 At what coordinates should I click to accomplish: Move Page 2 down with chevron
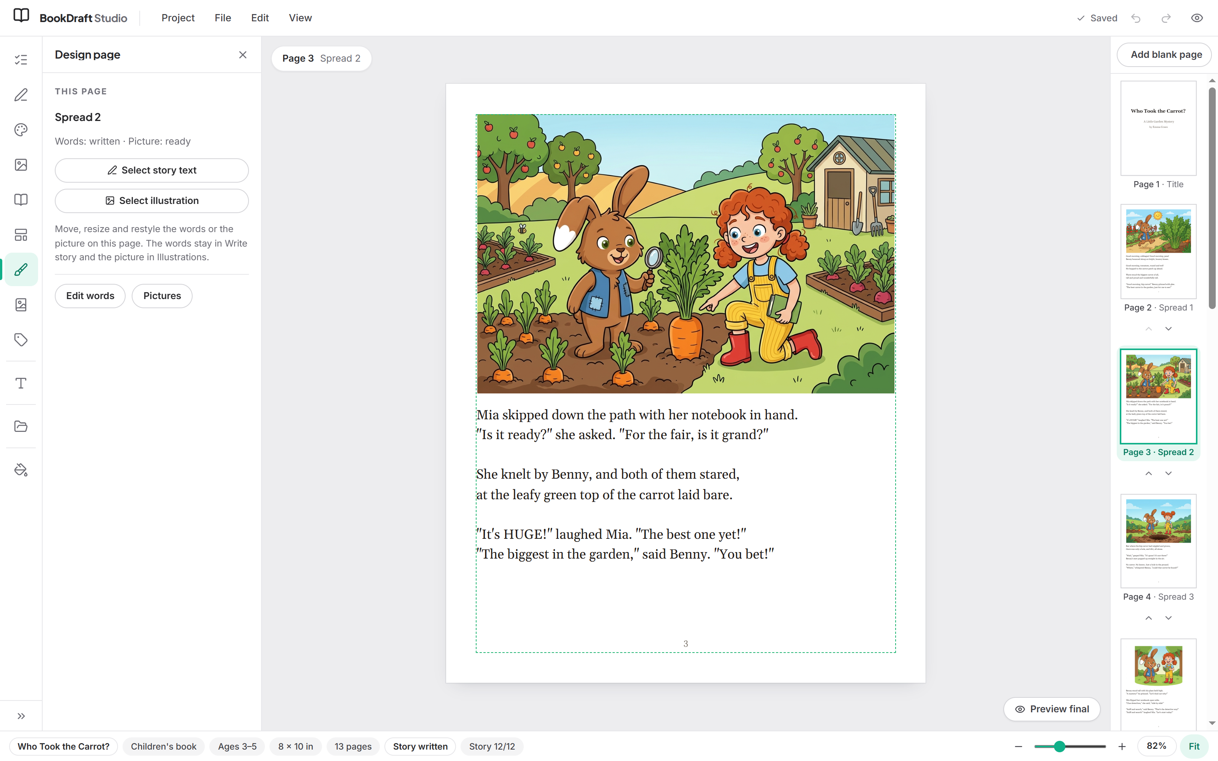click(x=1169, y=329)
